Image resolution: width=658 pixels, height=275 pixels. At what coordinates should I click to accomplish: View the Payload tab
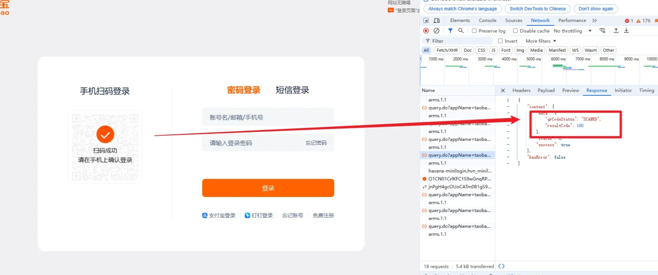click(x=546, y=91)
